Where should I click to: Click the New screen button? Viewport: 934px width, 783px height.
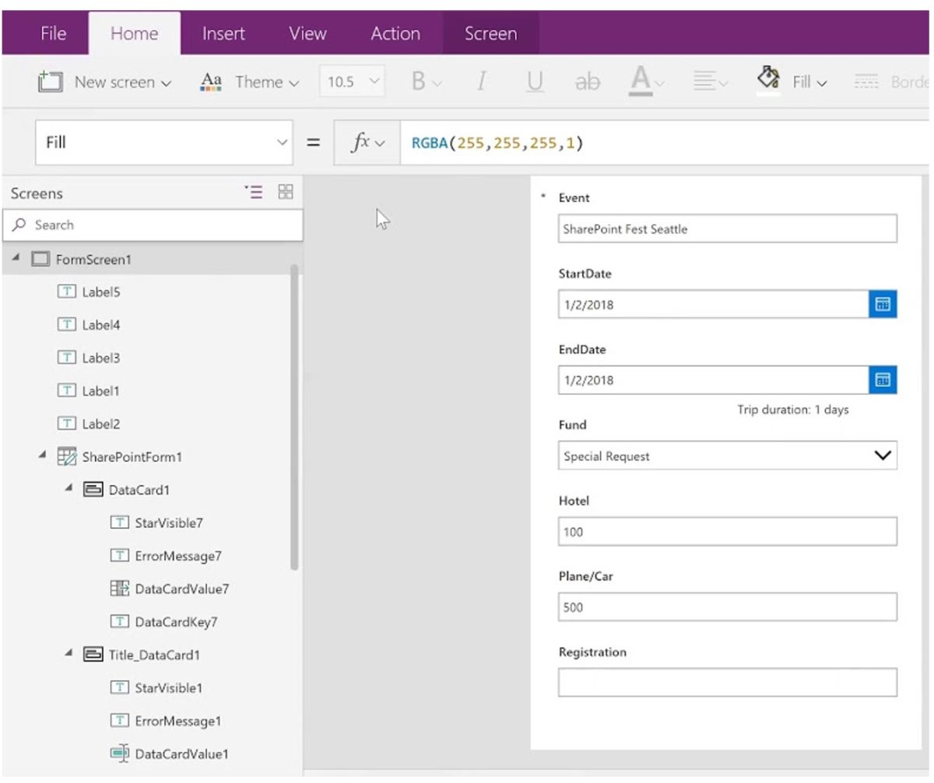pyautogui.click(x=104, y=82)
